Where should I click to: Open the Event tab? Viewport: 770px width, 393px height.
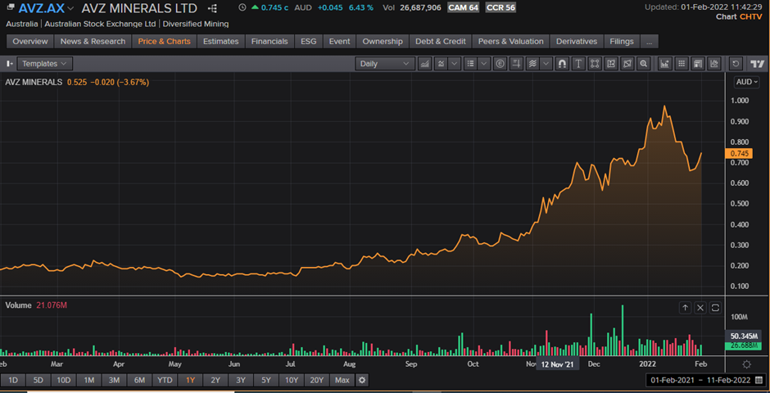(x=339, y=41)
